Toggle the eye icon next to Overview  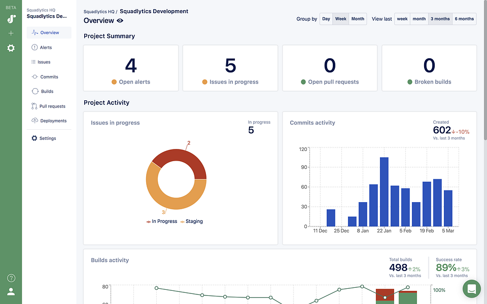point(120,21)
